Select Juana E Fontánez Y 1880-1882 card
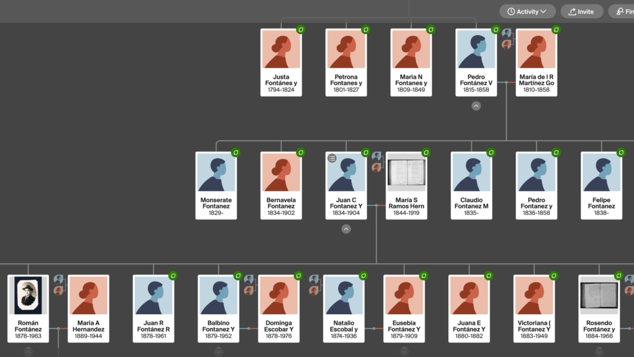The image size is (634, 357). pos(469,309)
